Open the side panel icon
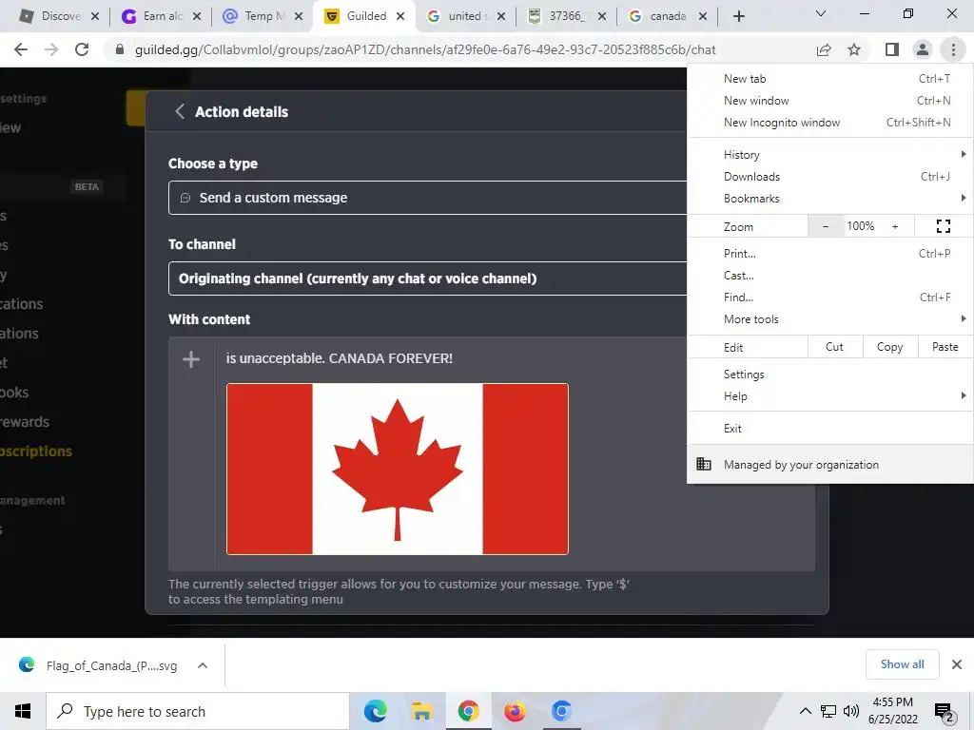This screenshot has height=730, width=974. [x=891, y=49]
